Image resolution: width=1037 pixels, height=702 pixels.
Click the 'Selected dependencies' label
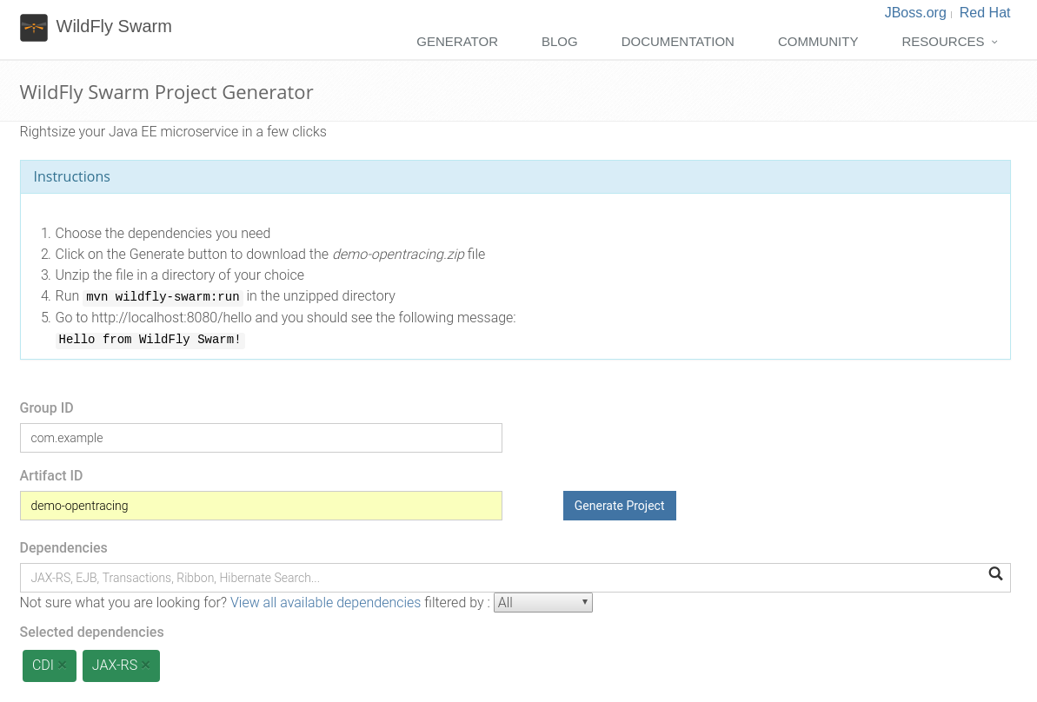click(92, 632)
